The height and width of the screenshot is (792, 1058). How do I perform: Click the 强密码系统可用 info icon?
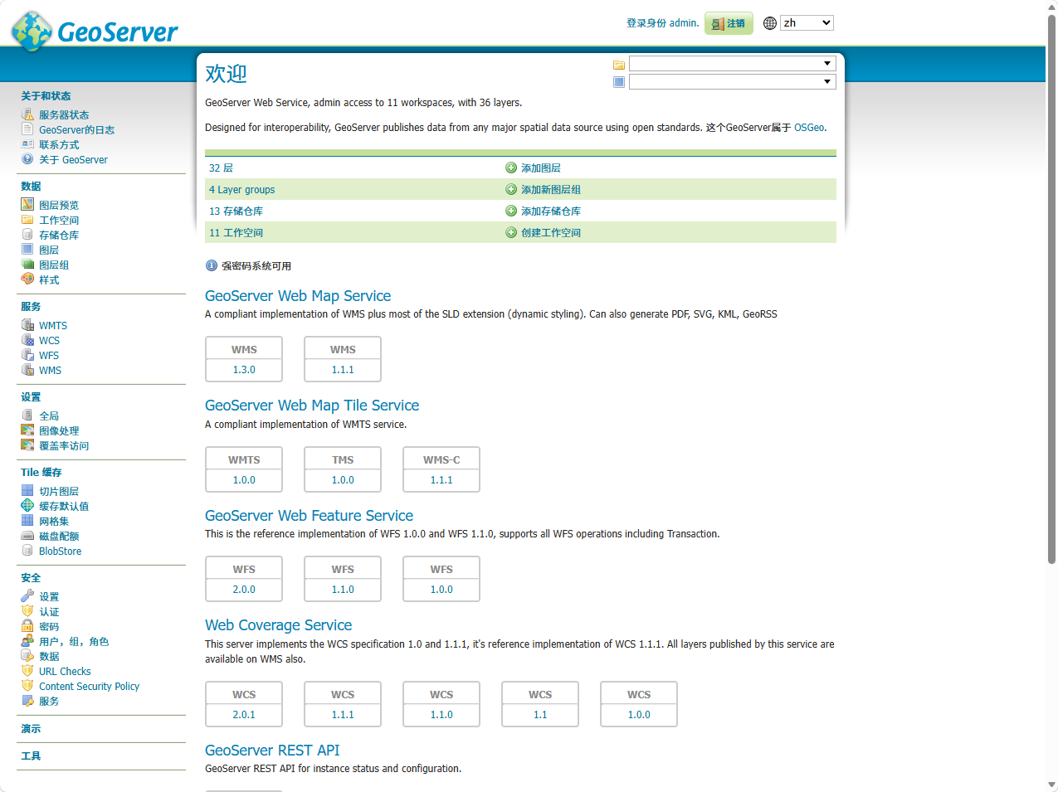click(212, 265)
